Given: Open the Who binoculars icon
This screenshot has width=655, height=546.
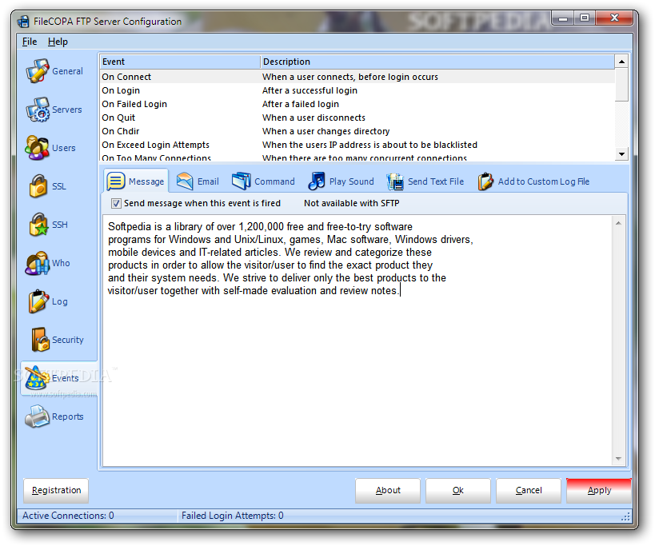Looking at the screenshot, I should coord(37,263).
